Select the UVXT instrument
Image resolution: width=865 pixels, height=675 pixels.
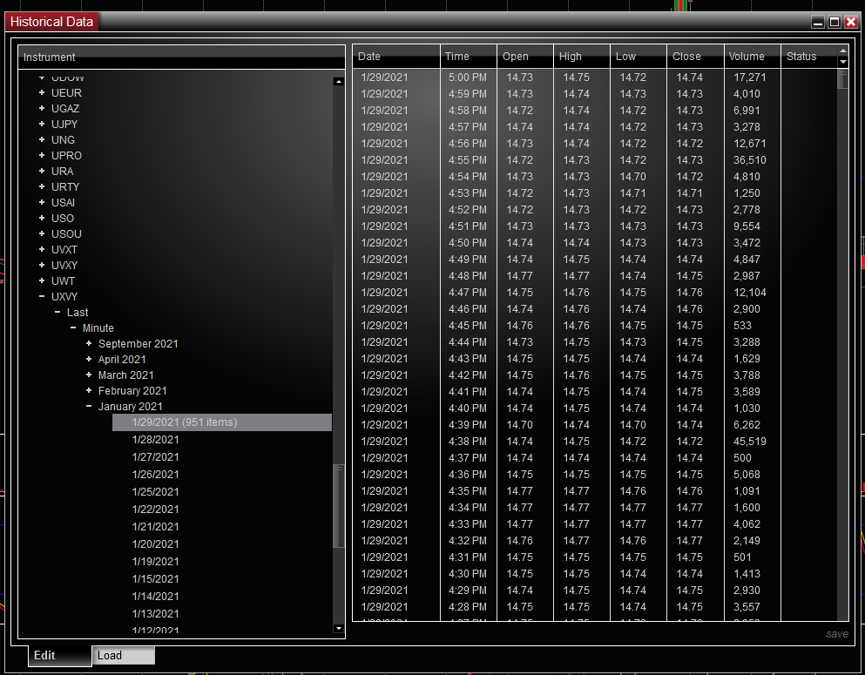tap(64, 250)
